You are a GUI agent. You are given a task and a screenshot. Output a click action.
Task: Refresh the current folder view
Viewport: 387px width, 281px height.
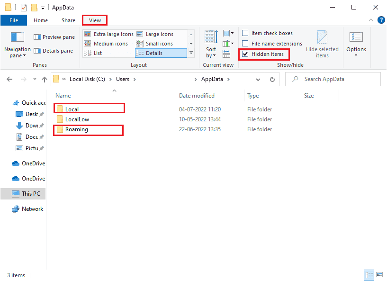coord(272,80)
